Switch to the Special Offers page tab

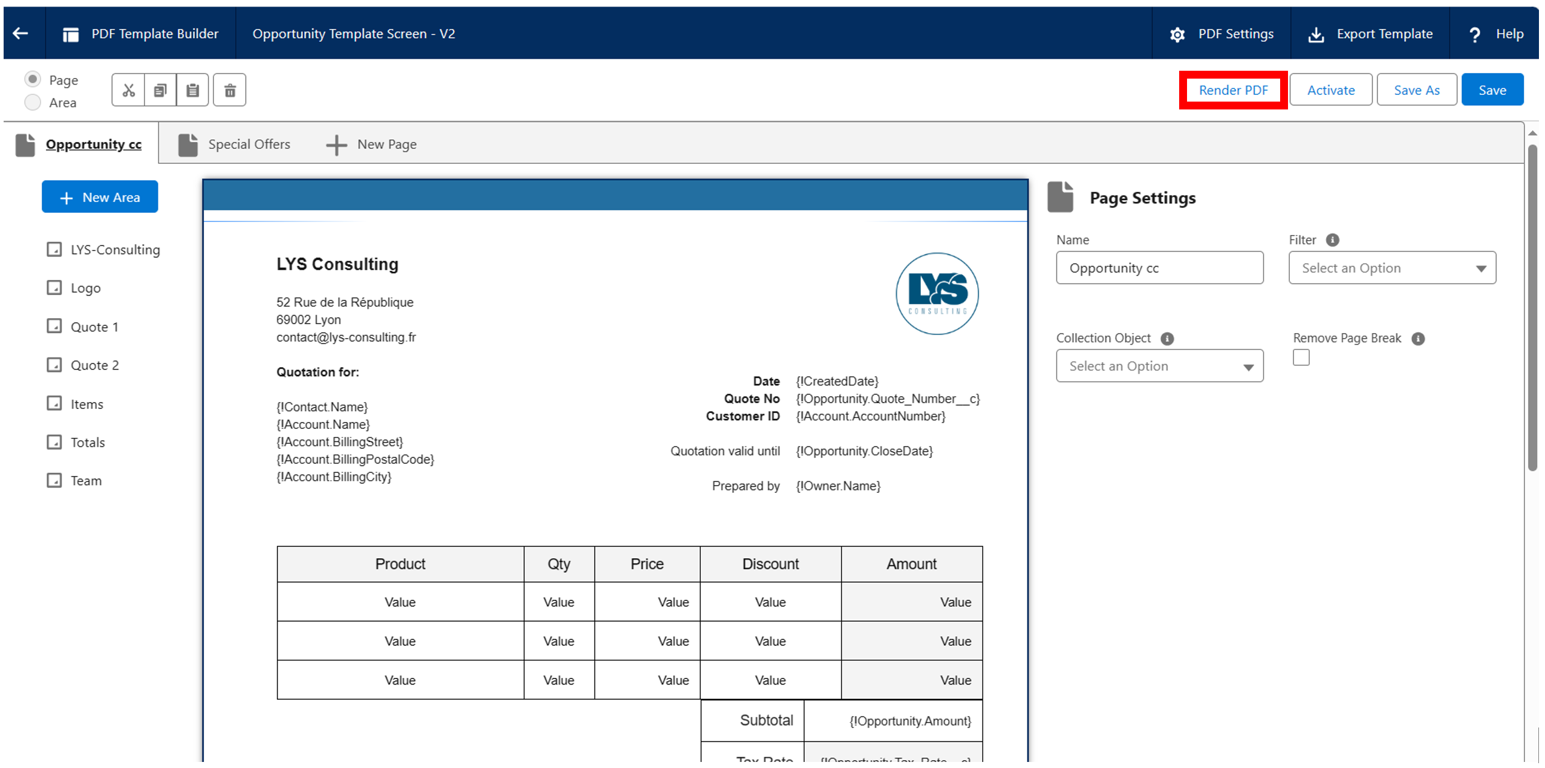pos(235,144)
